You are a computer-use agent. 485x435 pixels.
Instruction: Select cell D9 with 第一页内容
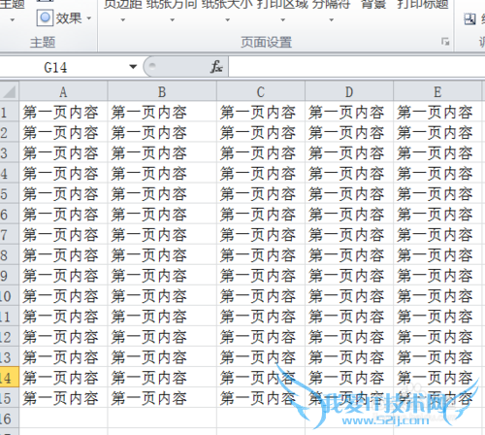(x=349, y=276)
